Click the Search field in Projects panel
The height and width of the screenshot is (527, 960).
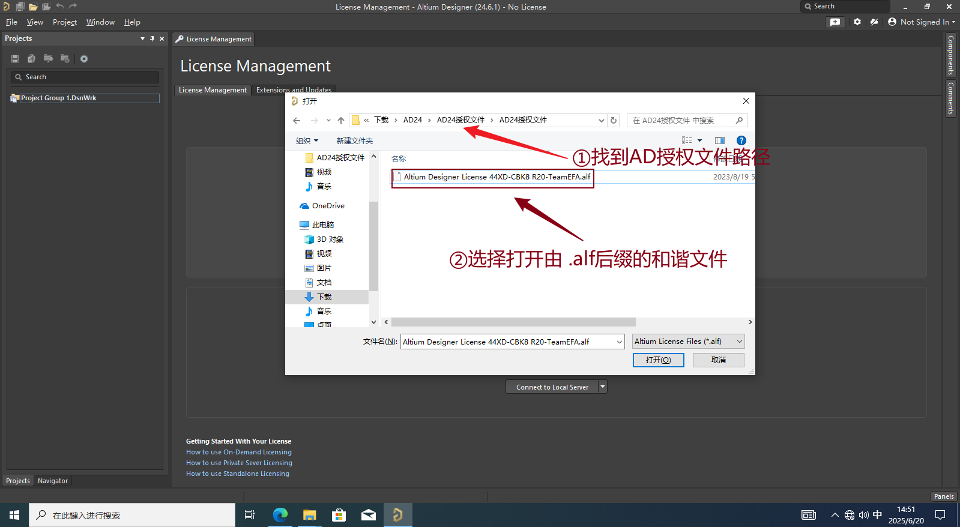click(x=85, y=77)
